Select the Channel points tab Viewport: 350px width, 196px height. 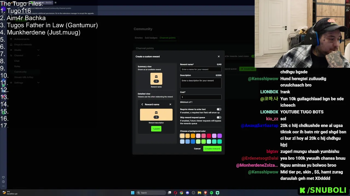pyautogui.click(x=167, y=38)
